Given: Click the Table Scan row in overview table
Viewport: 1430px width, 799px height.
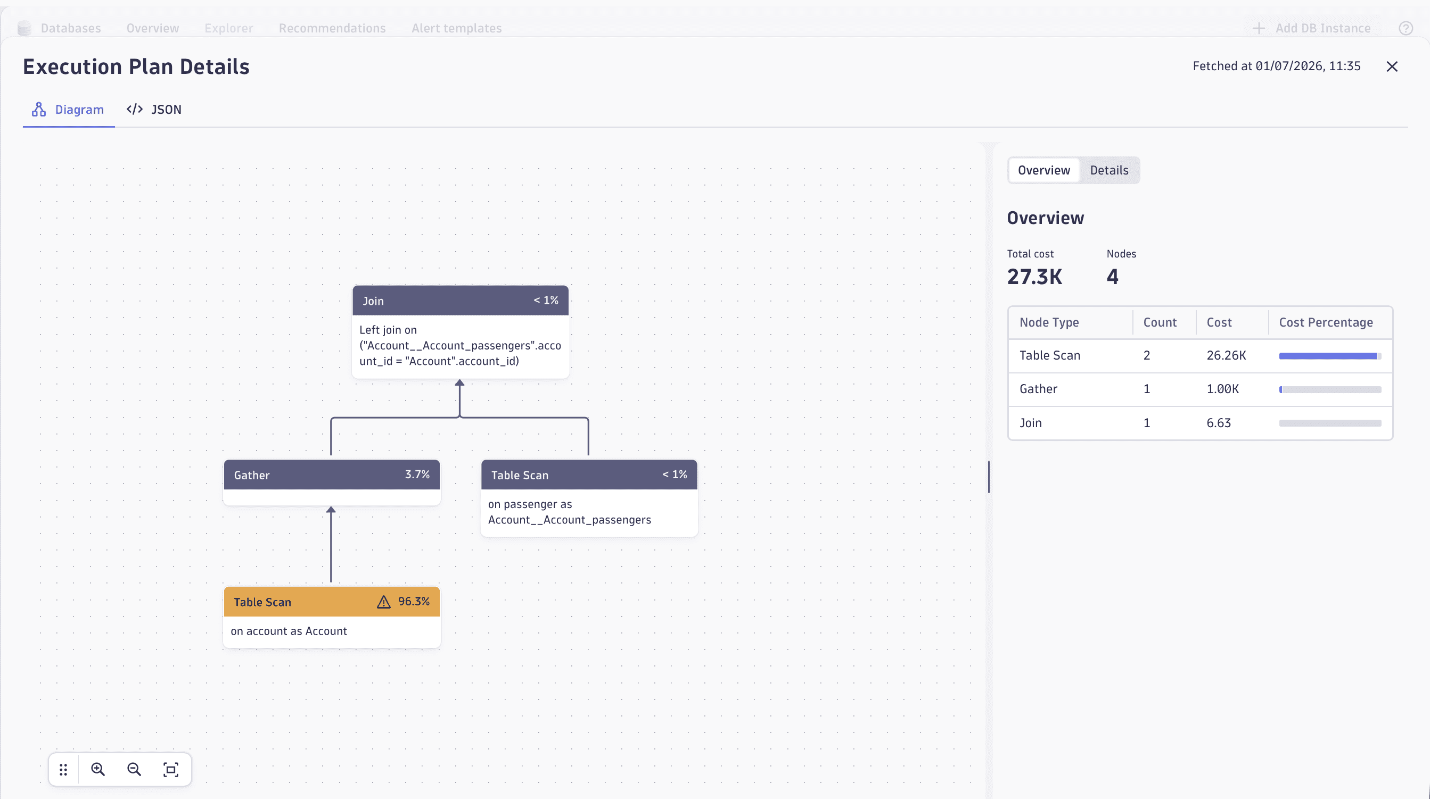Looking at the screenshot, I should (x=1200, y=356).
